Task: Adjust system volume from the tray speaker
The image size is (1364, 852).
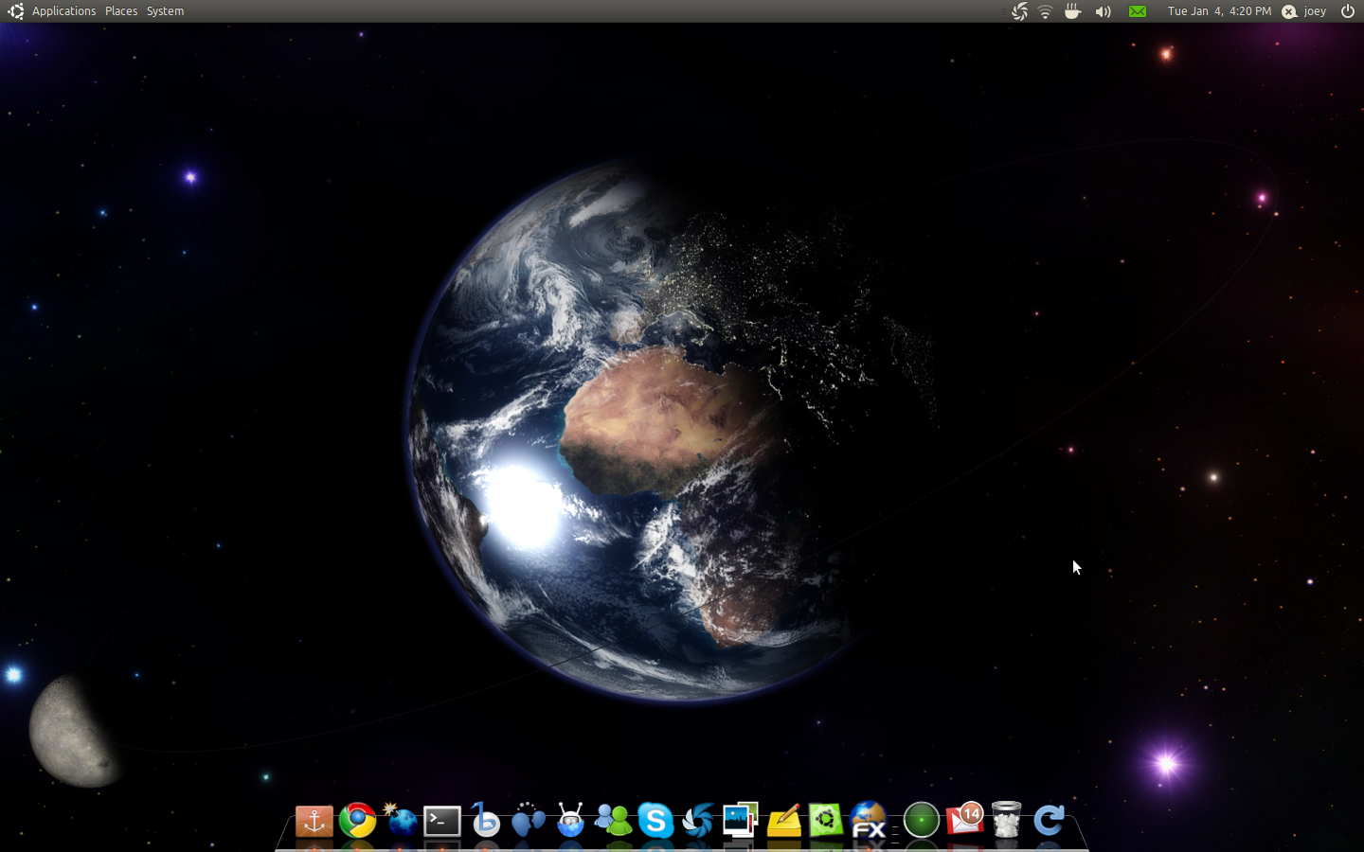Action: click(x=1102, y=11)
